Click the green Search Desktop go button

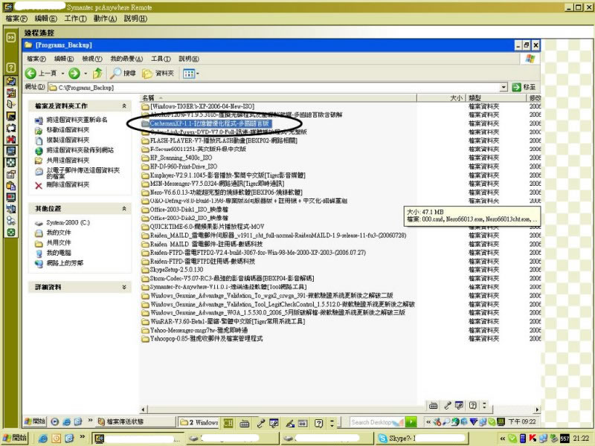411,422
